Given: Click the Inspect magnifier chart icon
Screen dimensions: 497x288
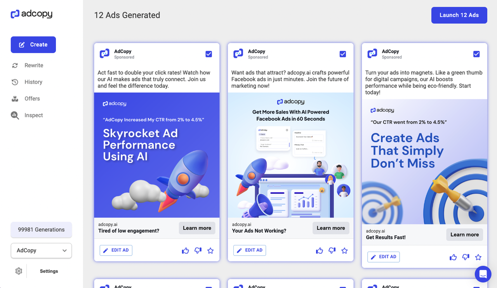Looking at the screenshot, I should (15, 116).
